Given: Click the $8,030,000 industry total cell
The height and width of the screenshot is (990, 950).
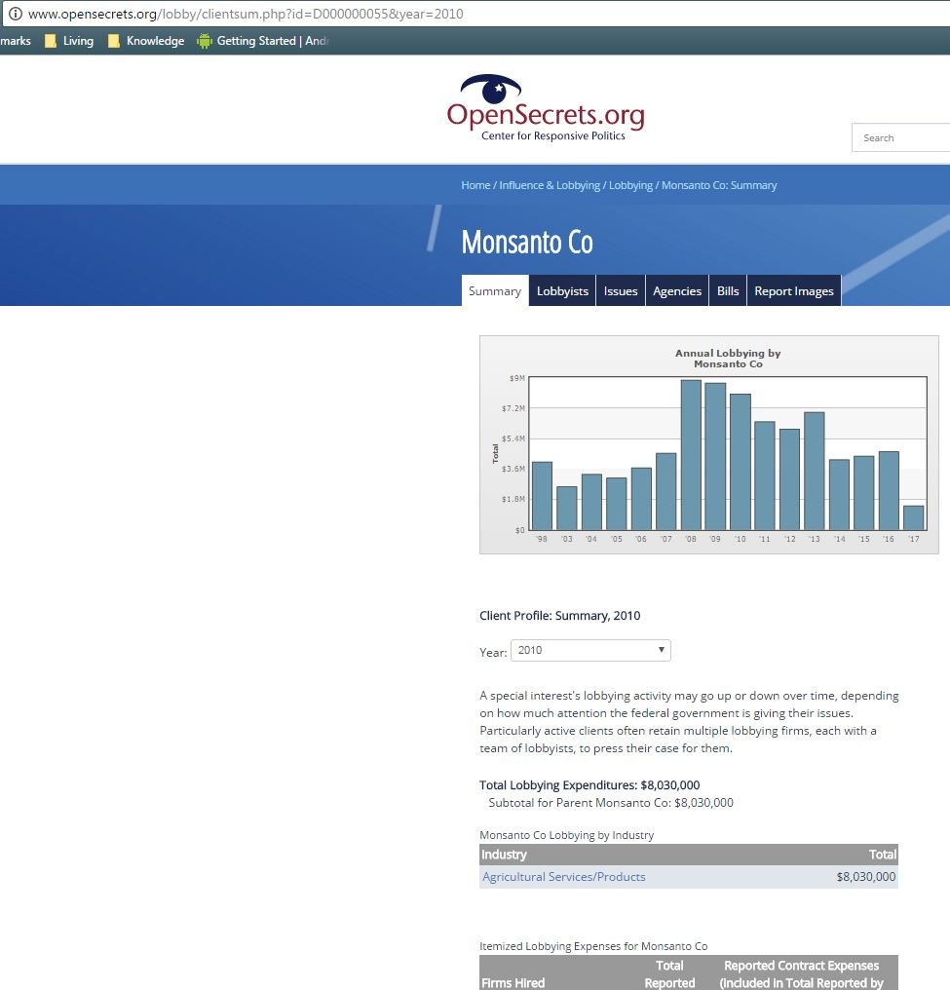Looking at the screenshot, I should tap(865, 876).
